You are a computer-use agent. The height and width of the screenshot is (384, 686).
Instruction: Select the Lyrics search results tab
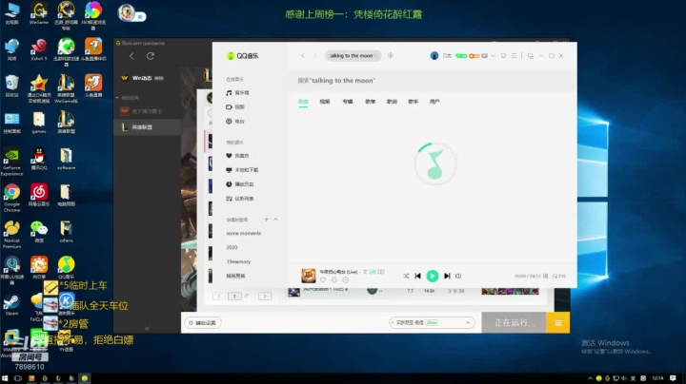point(392,102)
